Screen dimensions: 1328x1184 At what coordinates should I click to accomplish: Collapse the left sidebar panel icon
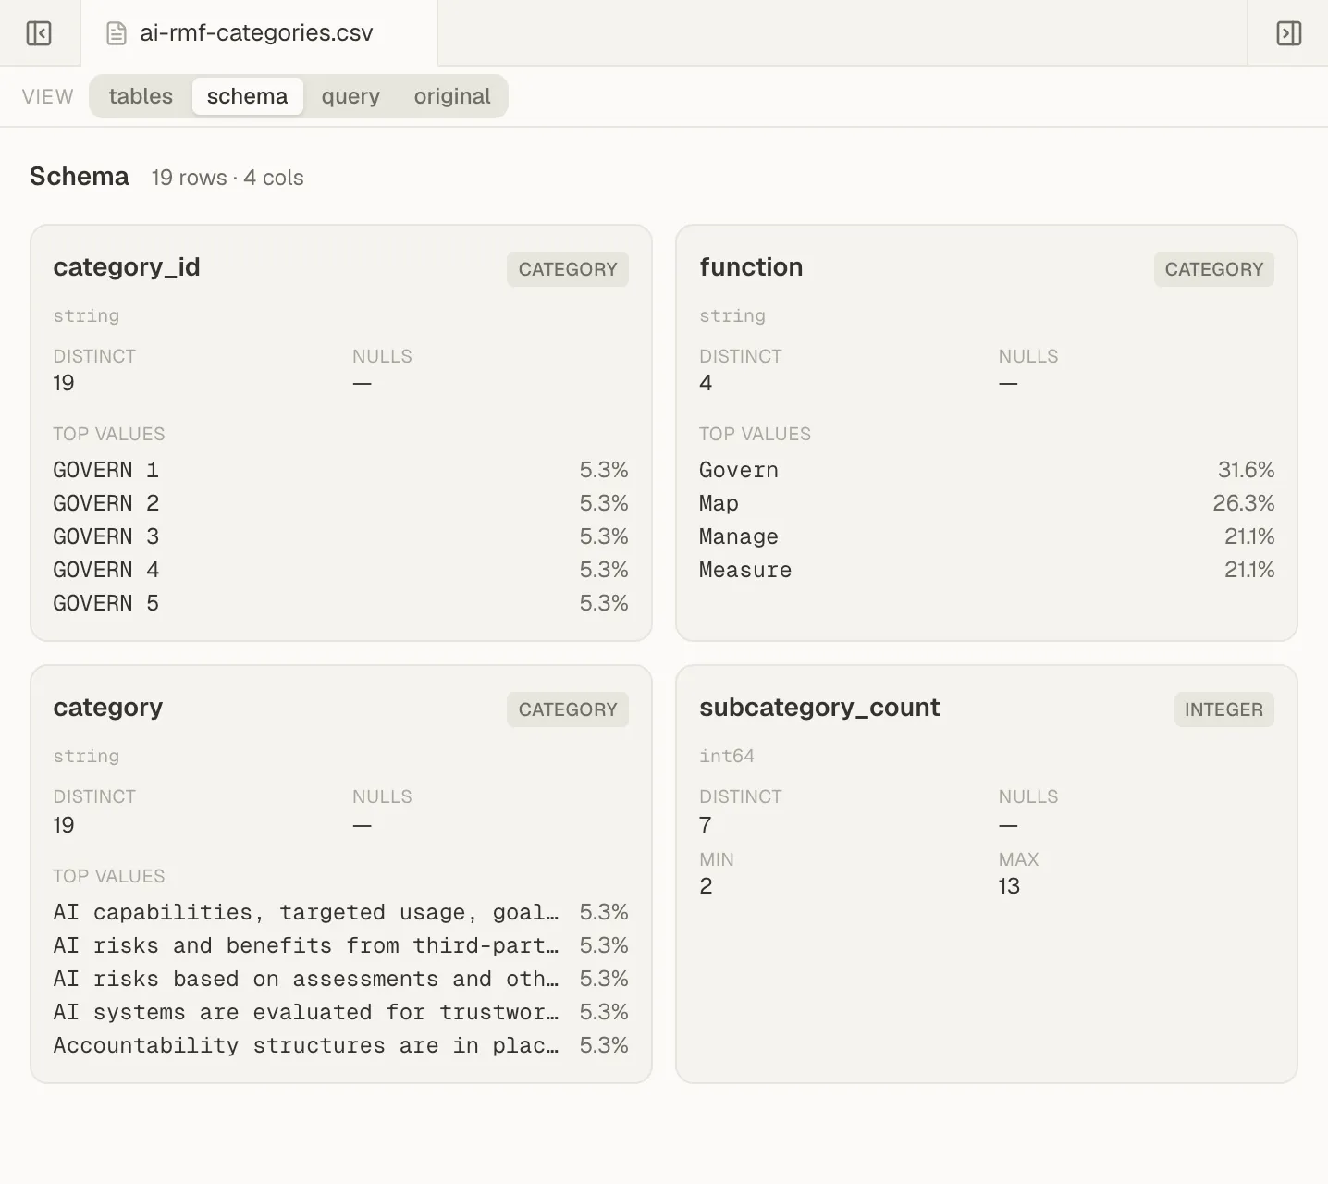coord(39,33)
